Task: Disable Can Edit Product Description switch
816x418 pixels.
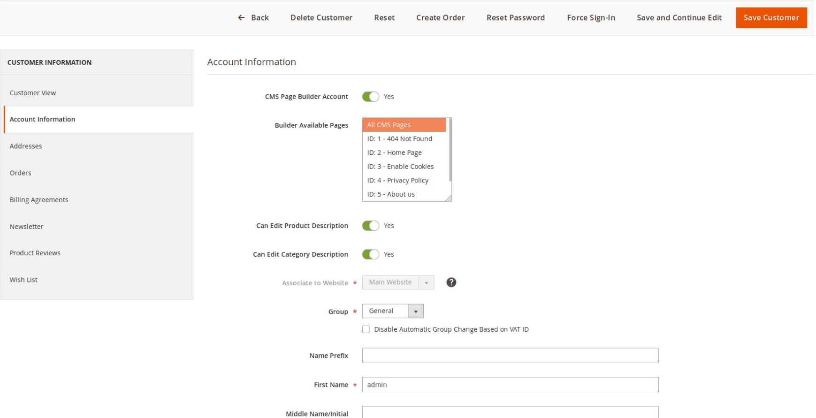Action: pyautogui.click(x=370, y=226)
